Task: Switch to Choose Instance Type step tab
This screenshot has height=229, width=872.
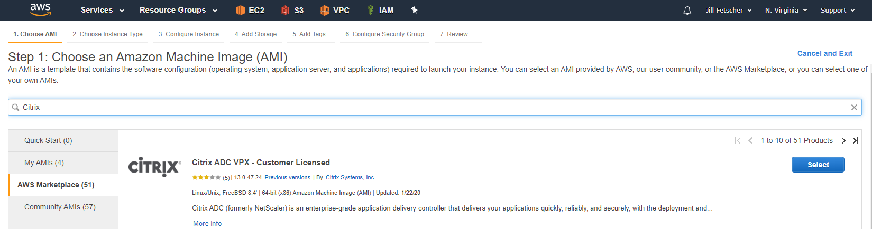Action: click(107, 34)
